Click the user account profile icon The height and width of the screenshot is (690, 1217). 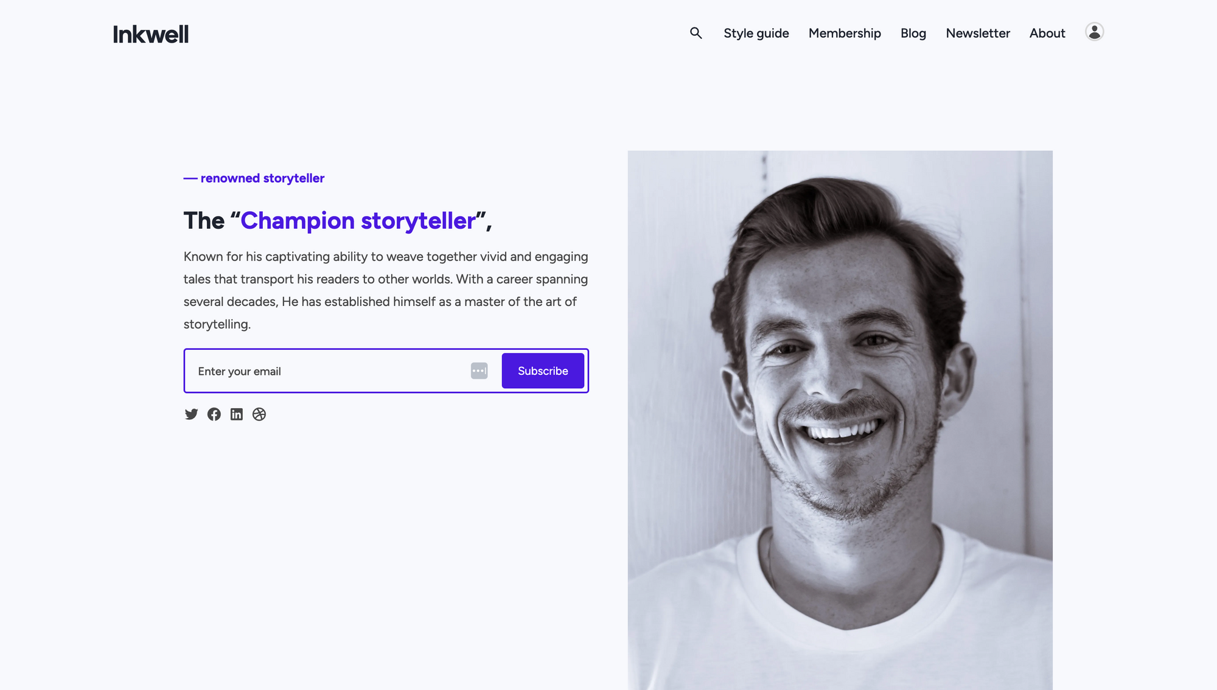[x=1094, y=32]
